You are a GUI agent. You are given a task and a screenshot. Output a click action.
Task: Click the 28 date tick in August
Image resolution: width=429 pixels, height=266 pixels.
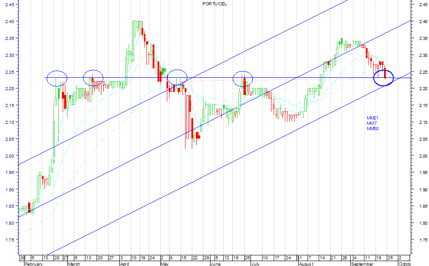pos(344,258)
